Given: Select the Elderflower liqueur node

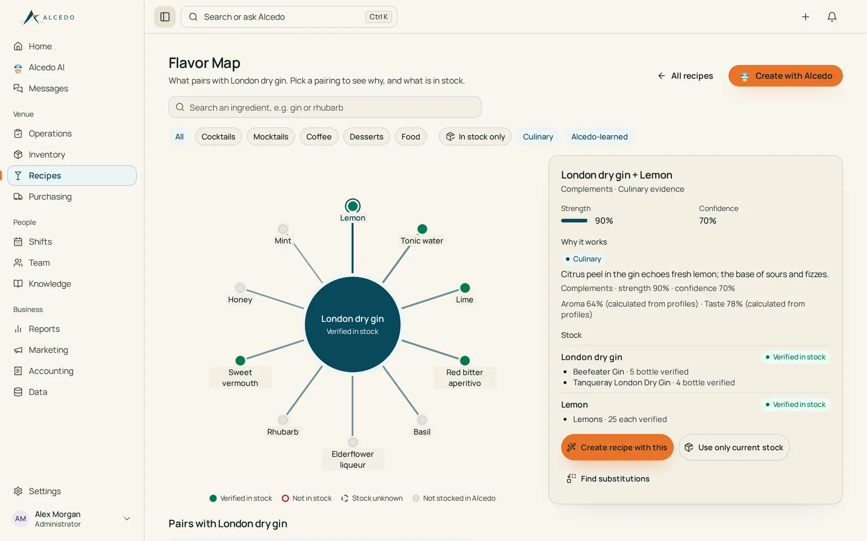Looking at the screenshot, I should pyautogui.click(x=353, y=443).
